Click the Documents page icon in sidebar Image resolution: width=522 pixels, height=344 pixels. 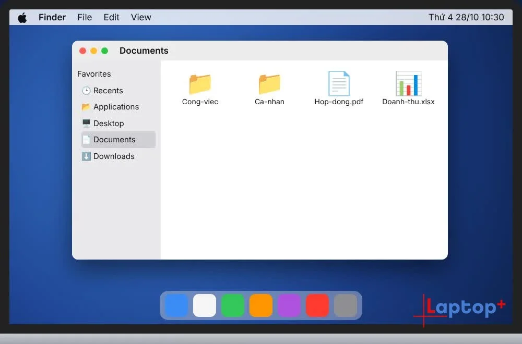coord(86,140)
